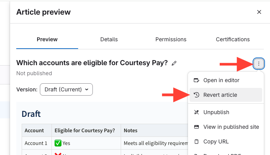Image resolution: width=270 pixels, height=155 pixels.
Task: Click the Account column header
Action: click(x=34, y=131)
